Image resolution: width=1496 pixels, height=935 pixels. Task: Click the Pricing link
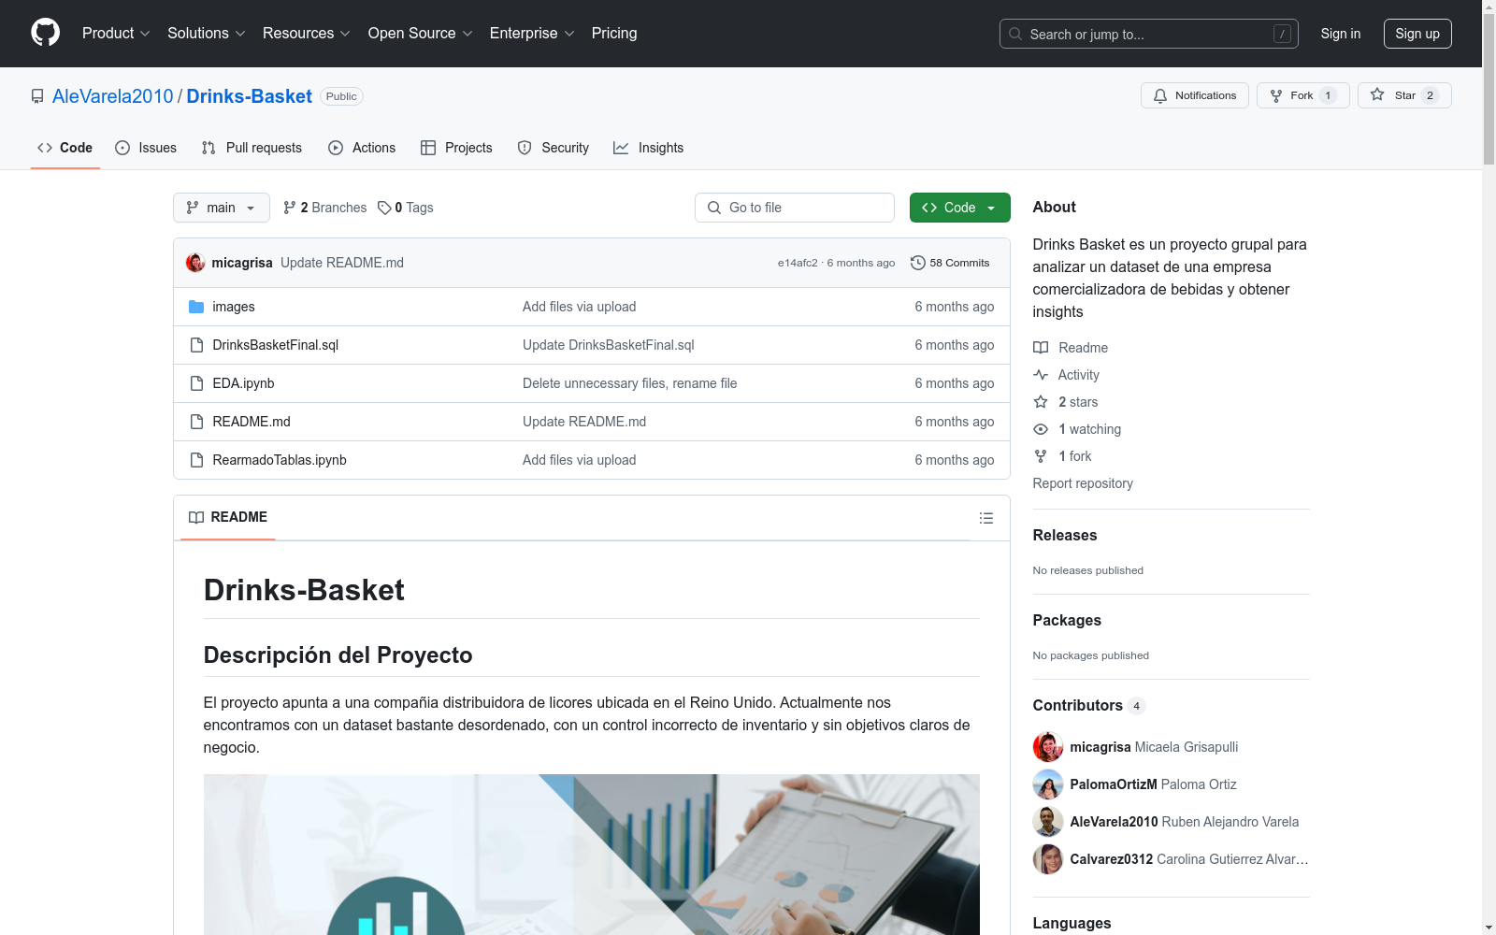coord(614,33)
